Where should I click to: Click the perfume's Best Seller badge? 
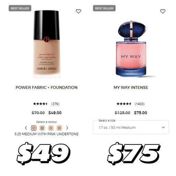(104, 8)
